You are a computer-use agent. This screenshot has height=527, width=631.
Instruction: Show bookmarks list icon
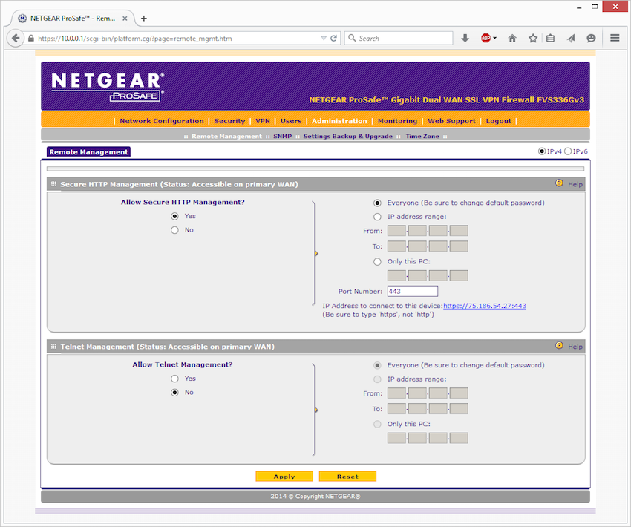(551, 38)
